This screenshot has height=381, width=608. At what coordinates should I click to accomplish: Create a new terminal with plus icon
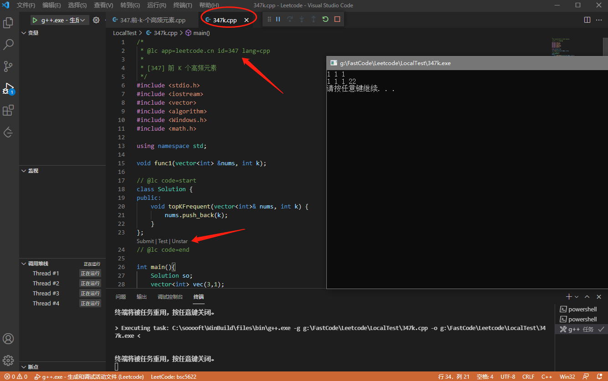coord(568,297)
